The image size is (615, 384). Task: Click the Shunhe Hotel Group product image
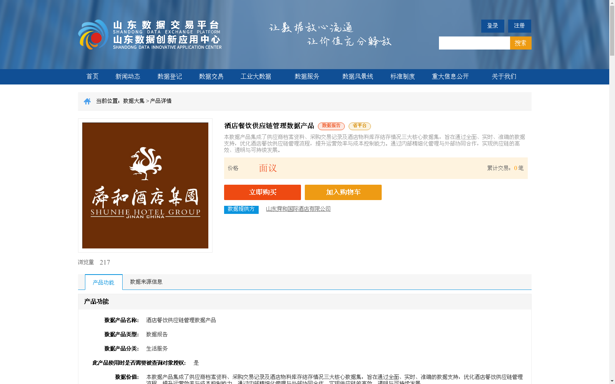(145, 185)
